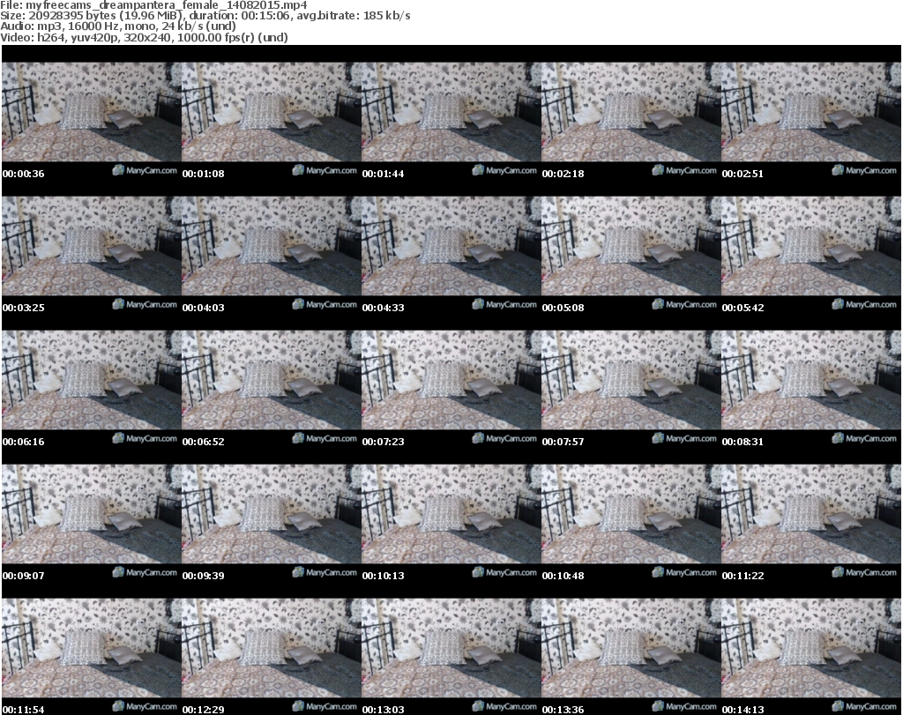Viewport: 903px width, 715px height.
Task: Select the thumbnail at 00:12:29
Action: tap(272, 649)
